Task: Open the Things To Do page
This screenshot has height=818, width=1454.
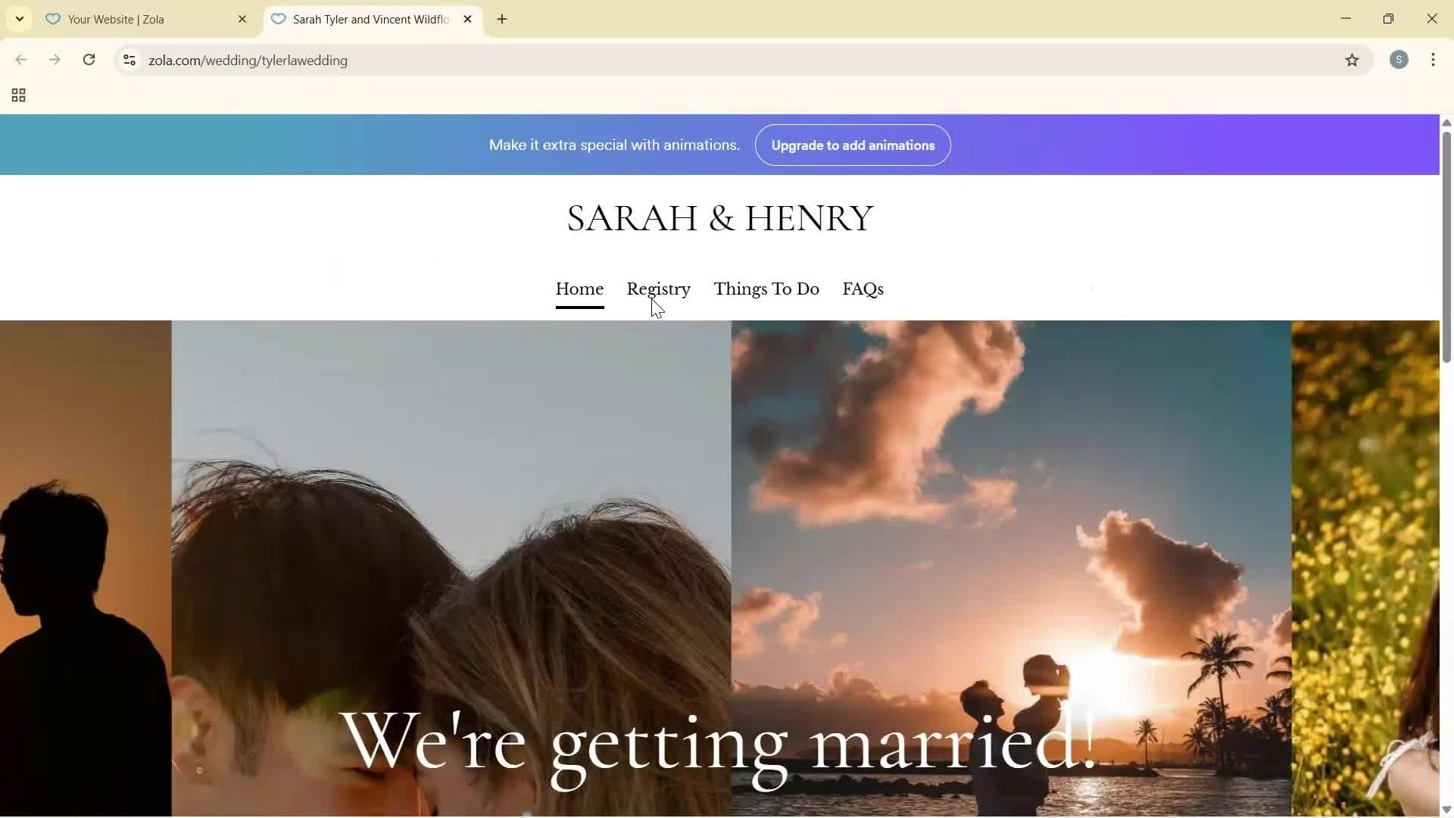Action: tap(766, 289)
